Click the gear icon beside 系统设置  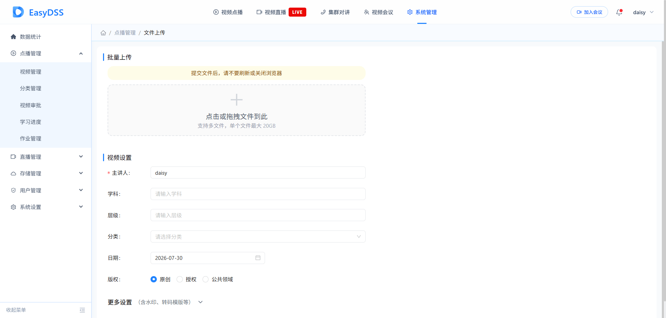[x=14, y=207]
